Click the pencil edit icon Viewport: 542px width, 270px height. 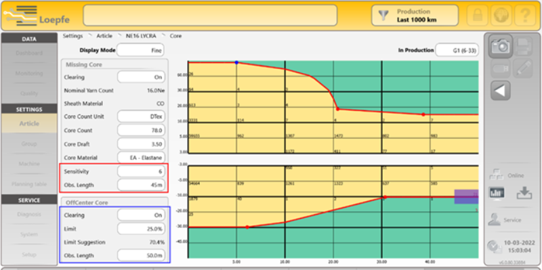(x=524, y=68)
